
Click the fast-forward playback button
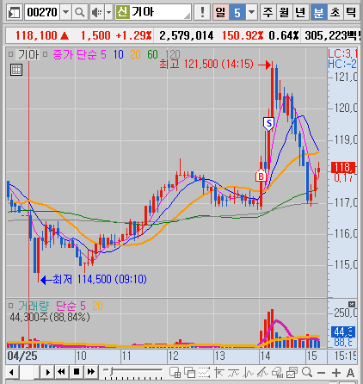tap(91, 372)
